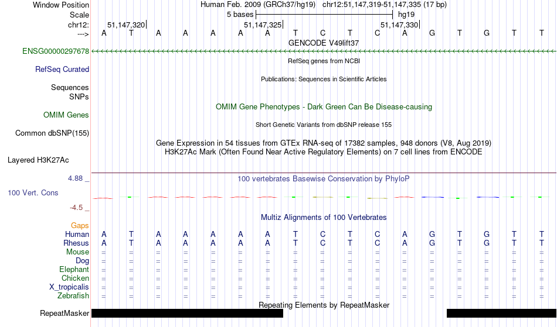Click the Window Position label
Image resolution: width=557 pixels, height=327 pixels.
point(61,5)
